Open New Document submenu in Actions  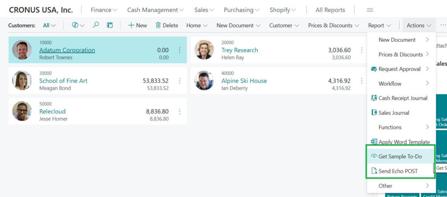coord(401,40)
